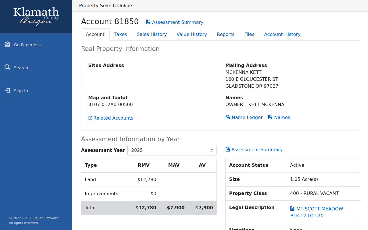Select the Value History tab

(192, 34)
